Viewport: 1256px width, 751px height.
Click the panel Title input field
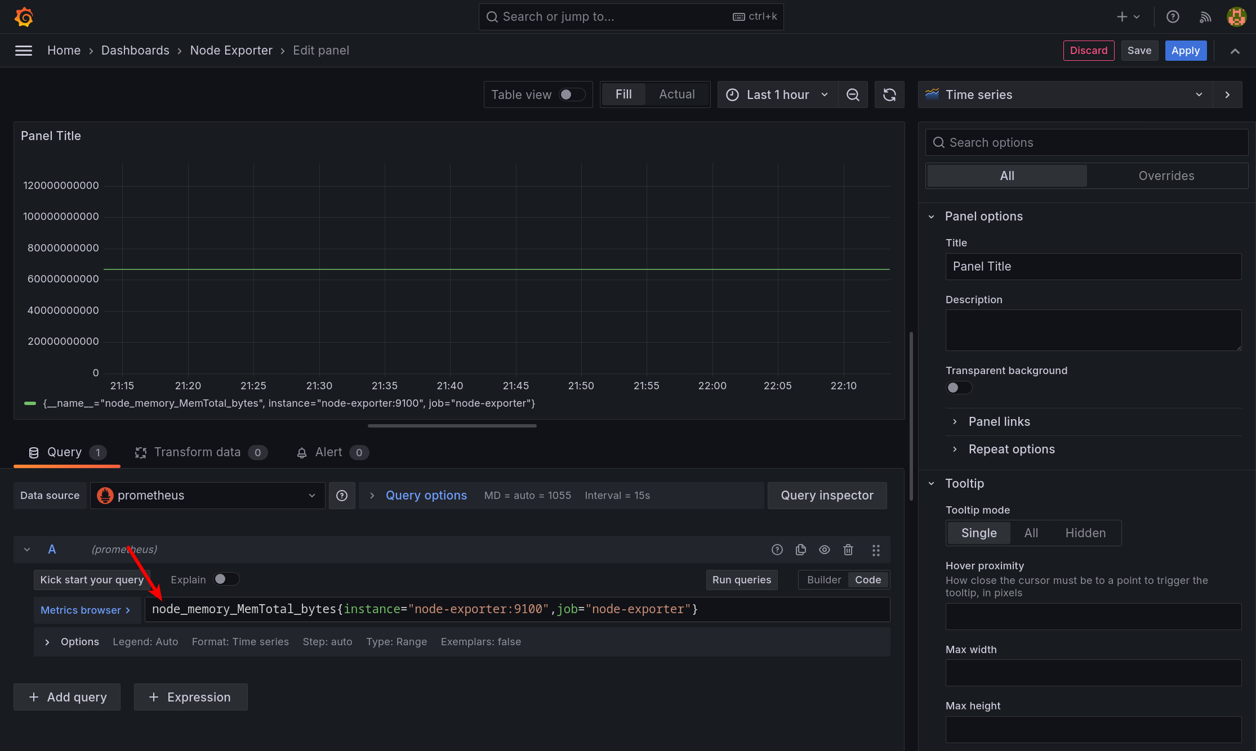tap(1093, 267)
